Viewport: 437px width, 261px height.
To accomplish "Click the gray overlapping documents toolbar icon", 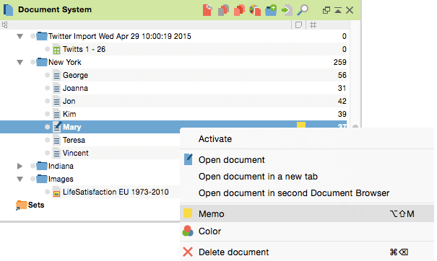I will [x=223, y=10].
